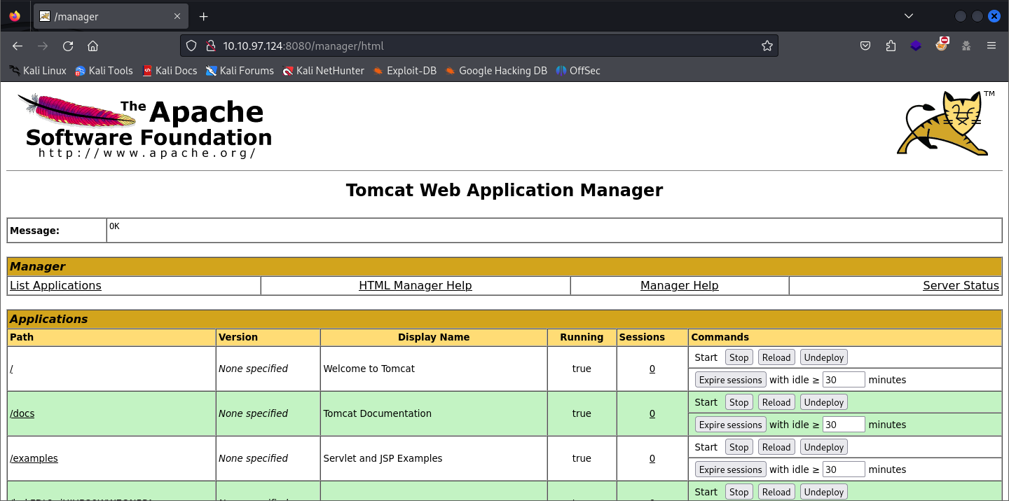The height and width of the screenshot is (501, 1009).
Task: Open Kali Linux bookmark
Action: tap(38, 71)
